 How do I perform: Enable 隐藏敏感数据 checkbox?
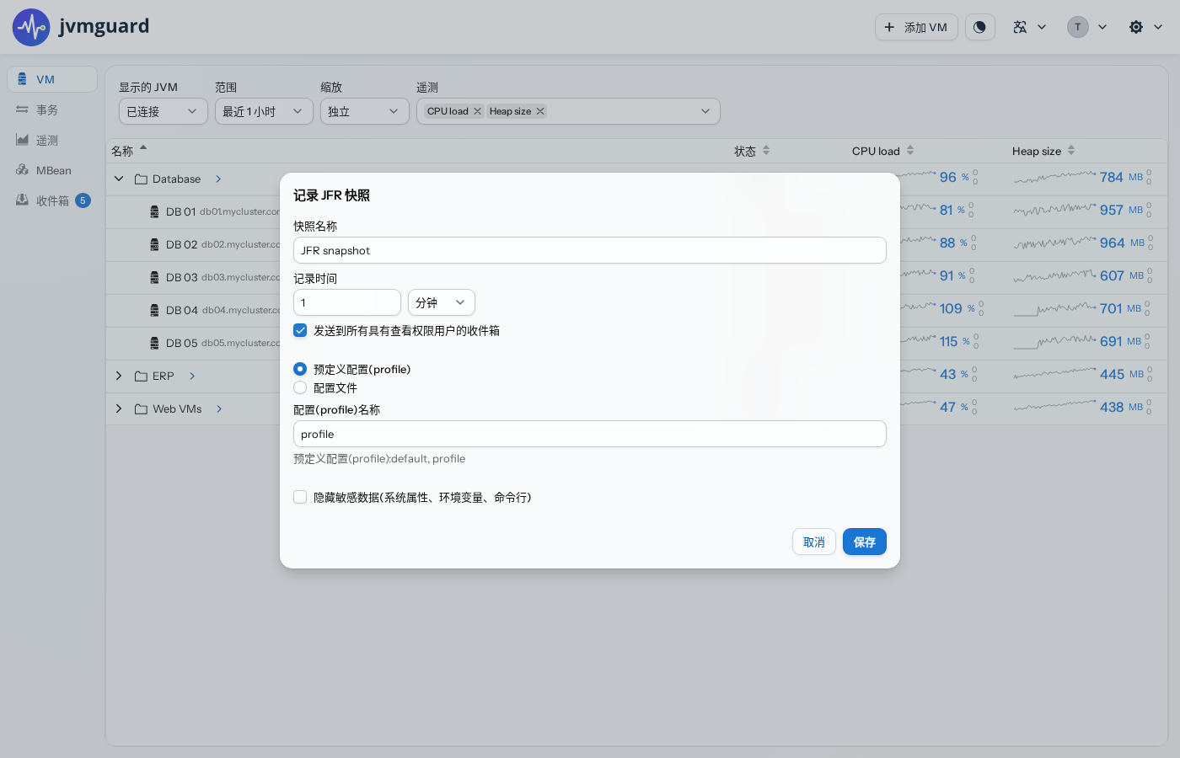300,497
